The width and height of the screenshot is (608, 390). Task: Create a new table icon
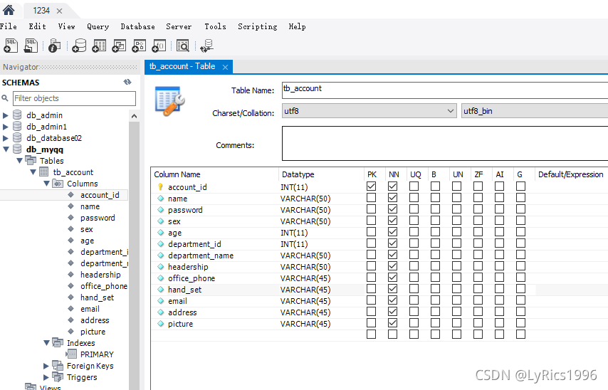pyautogui.click(x=99, y=46)
